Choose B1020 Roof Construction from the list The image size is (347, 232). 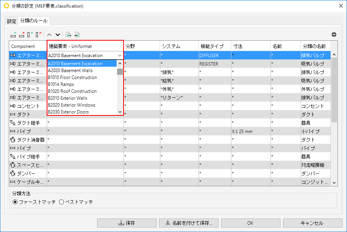click(72, 91)
